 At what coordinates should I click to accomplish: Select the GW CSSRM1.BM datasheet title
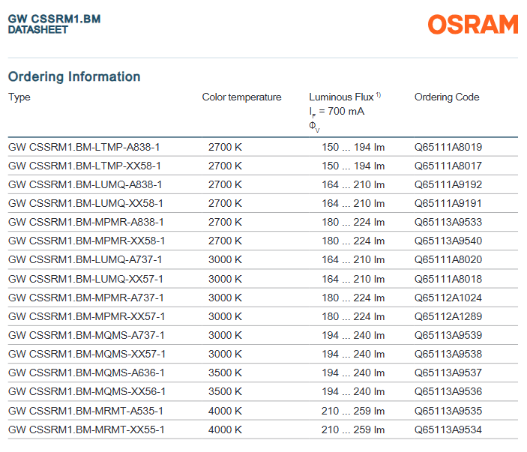click(54, 24)
